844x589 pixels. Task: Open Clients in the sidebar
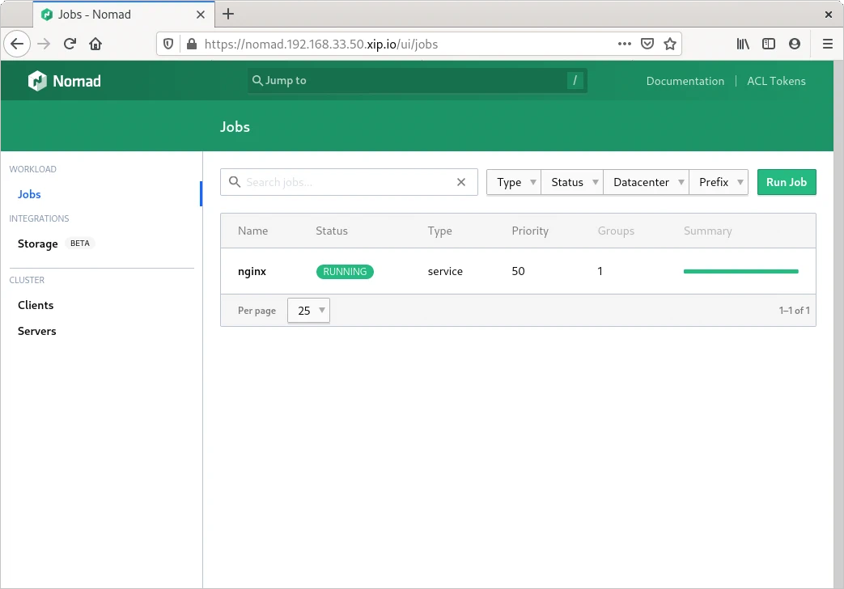pos(36,305)
